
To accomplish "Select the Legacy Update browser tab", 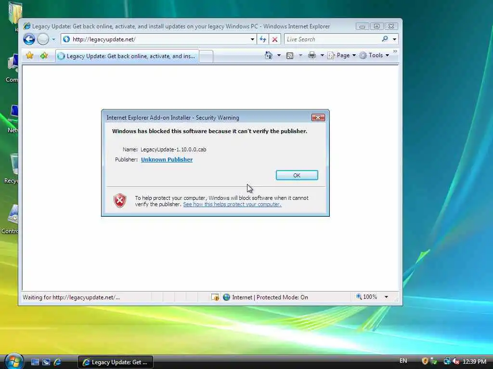I will coord(127,56).
